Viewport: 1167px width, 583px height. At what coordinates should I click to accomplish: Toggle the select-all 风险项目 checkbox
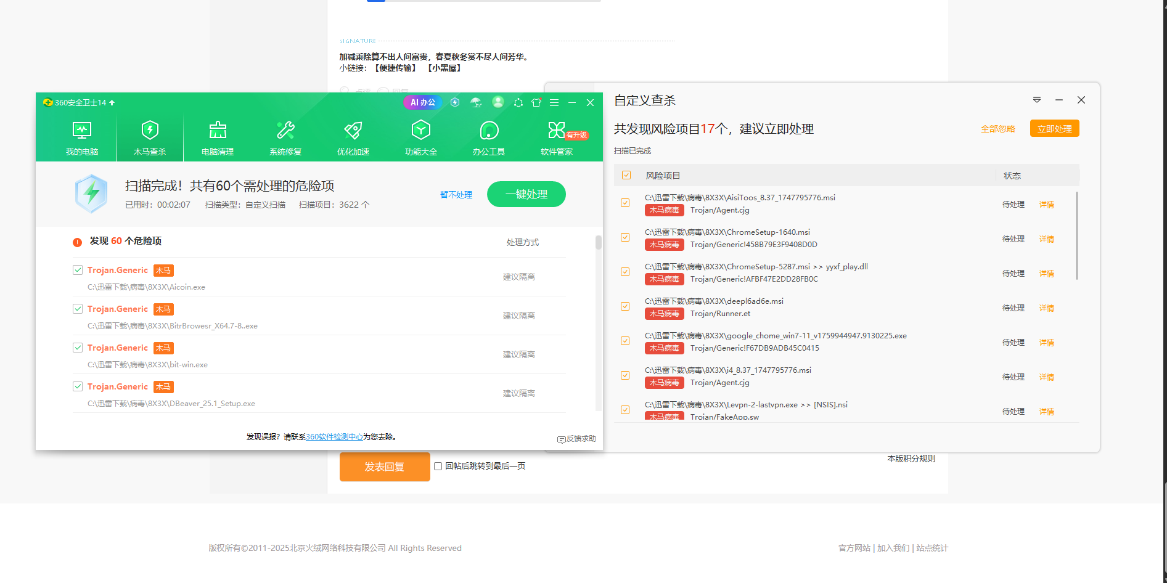626,176
